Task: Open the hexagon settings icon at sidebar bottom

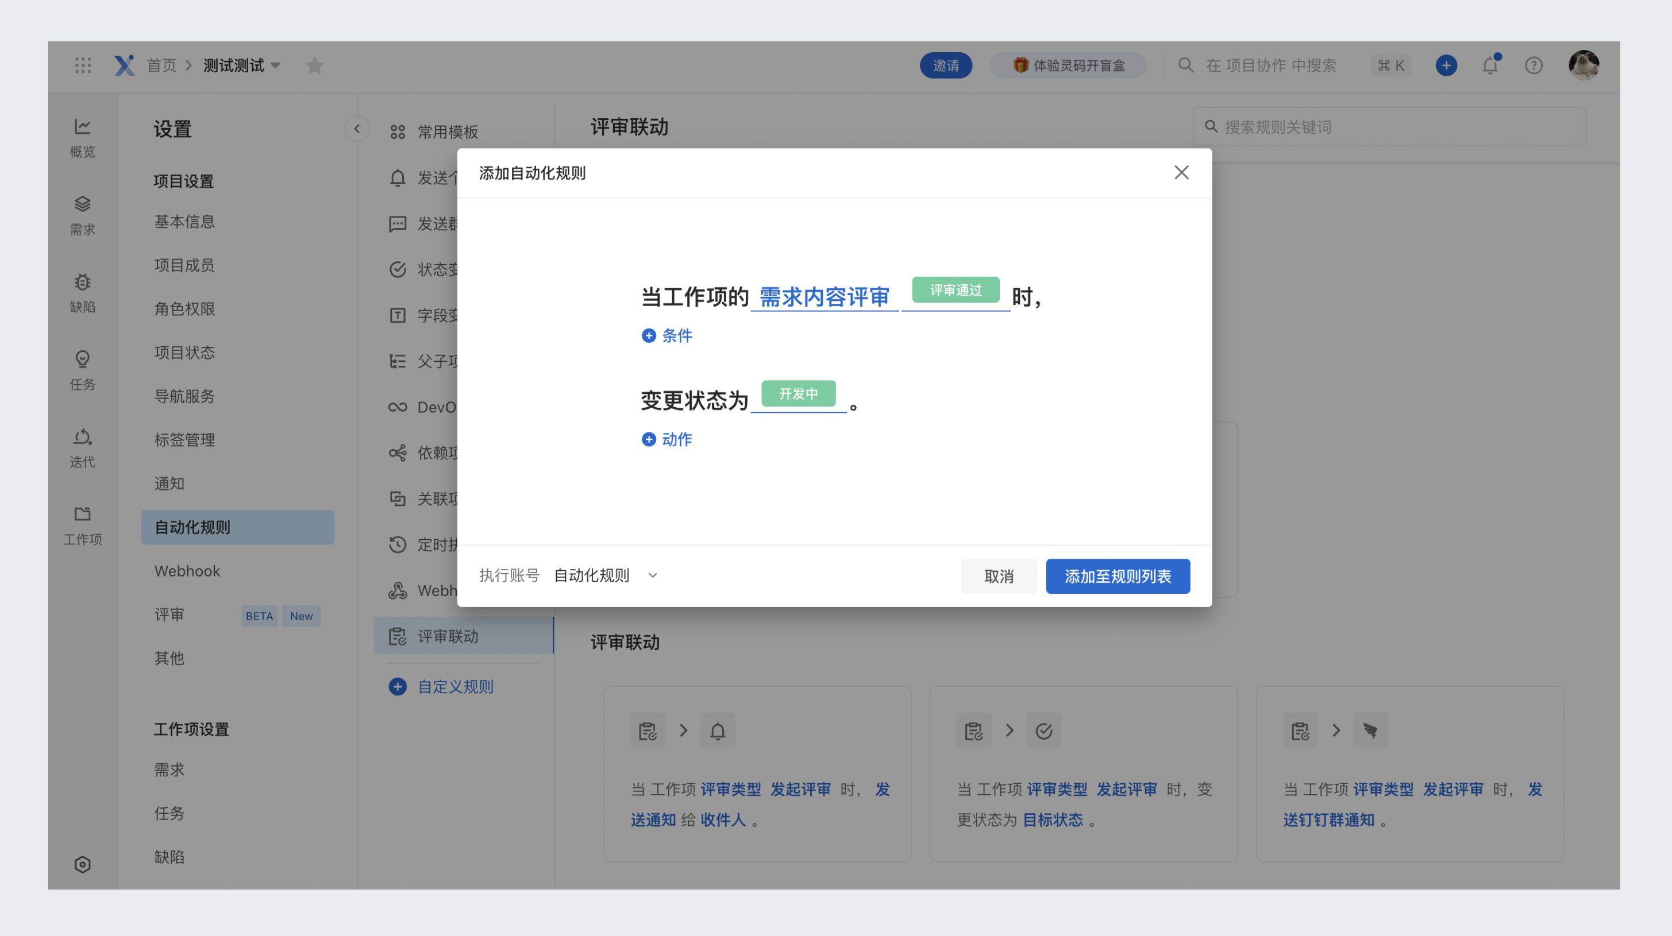Action: (x=82, y=864)
